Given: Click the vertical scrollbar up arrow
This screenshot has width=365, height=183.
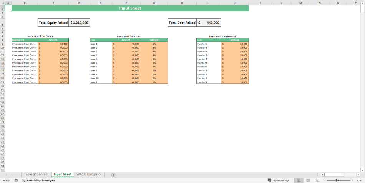Looking at the screenshot, I should [x=362, y=3].
